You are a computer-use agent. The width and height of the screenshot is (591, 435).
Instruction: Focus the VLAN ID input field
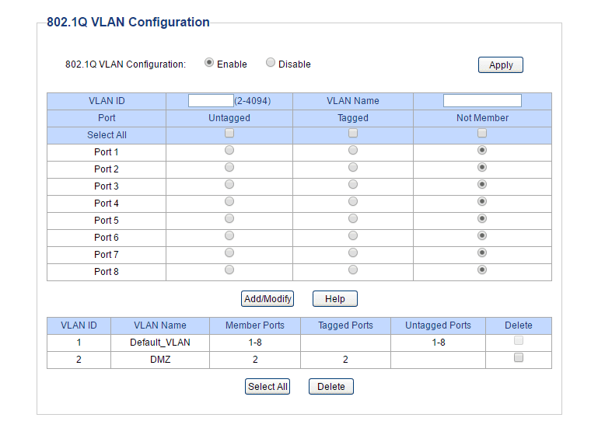211,100
